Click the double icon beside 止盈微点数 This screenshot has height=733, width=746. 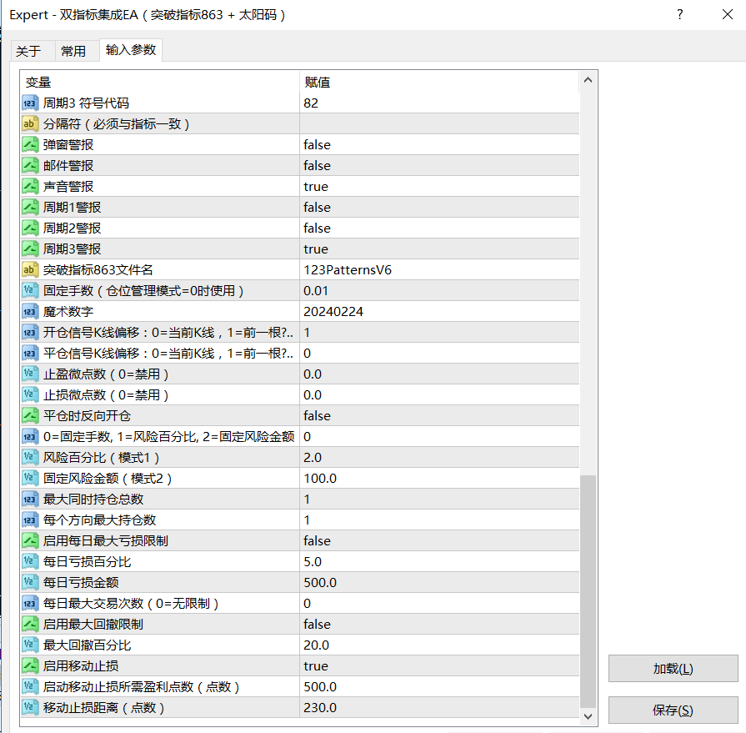[x=29, y=374]
